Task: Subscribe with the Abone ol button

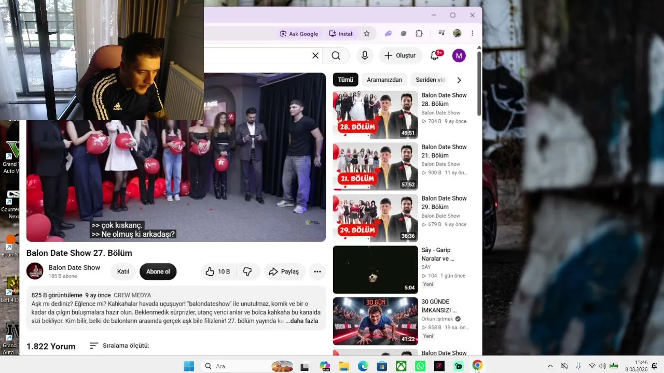Action: pos(158,271)
